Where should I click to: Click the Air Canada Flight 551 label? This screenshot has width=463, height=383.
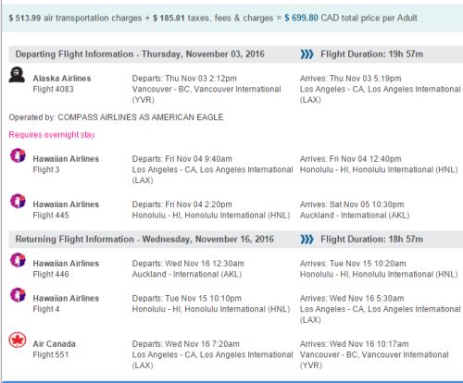54,349
